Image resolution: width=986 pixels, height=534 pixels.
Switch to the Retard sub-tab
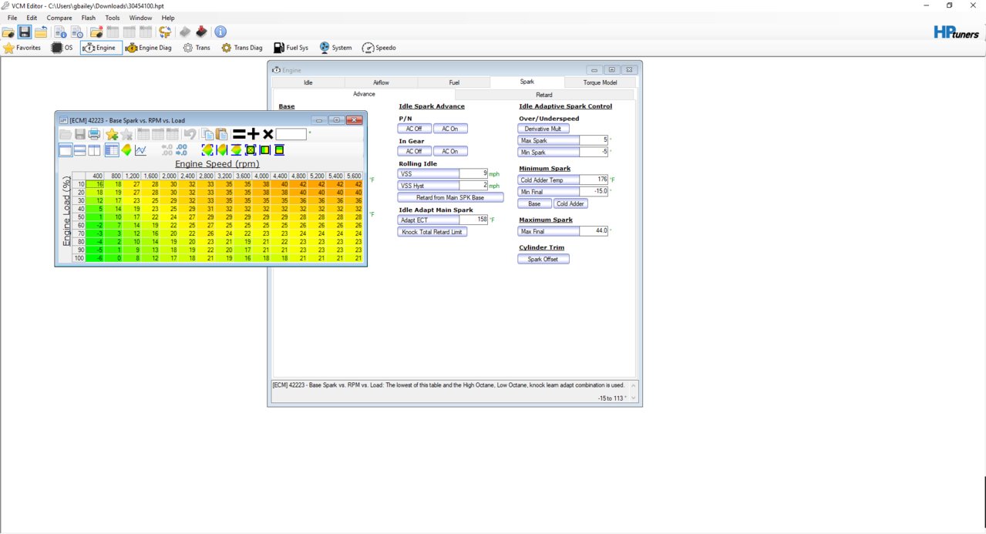(544, 95)
